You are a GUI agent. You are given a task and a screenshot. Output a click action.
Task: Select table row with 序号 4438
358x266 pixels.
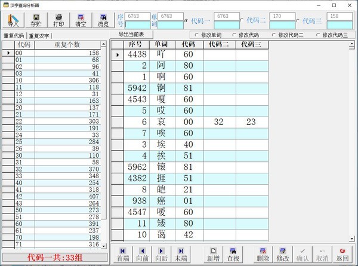pos(190,54)
